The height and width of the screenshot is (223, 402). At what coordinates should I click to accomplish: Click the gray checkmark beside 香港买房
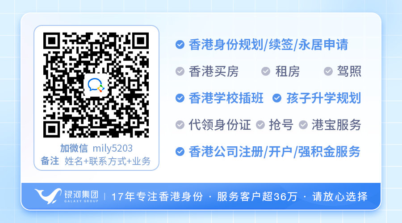pyautogui.click(x=180, y=71)
